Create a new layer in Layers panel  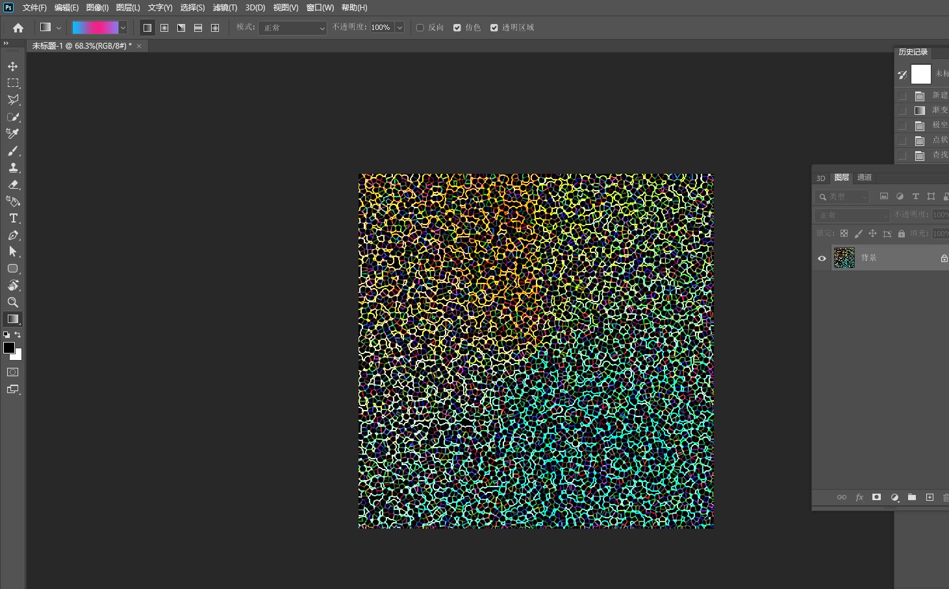click(930, 497)
